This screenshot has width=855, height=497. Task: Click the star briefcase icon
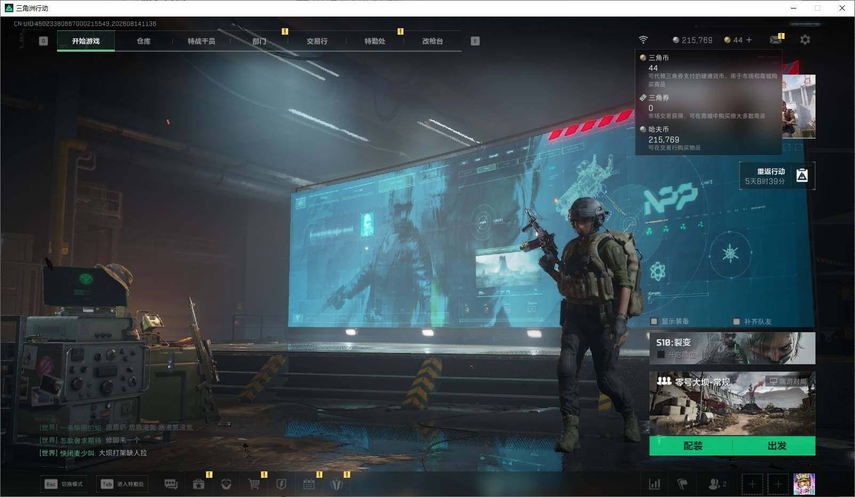pyautogui.click(x=199, y=484)
